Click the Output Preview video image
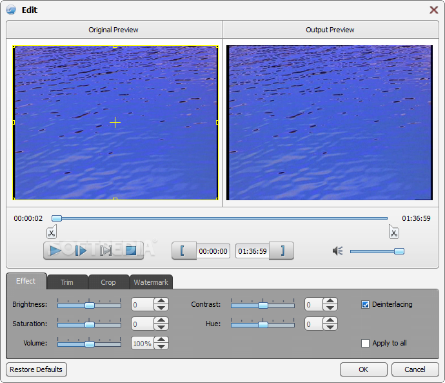The height and width of the screenshot is (383, 445). click(330, 123)
